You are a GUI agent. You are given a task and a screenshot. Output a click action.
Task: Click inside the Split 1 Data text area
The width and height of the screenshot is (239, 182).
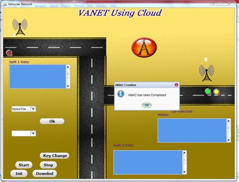coord(37,77)
